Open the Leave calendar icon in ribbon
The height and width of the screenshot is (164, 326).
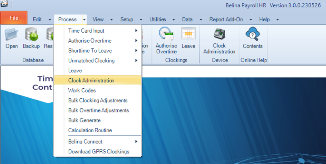coord(188,33)
